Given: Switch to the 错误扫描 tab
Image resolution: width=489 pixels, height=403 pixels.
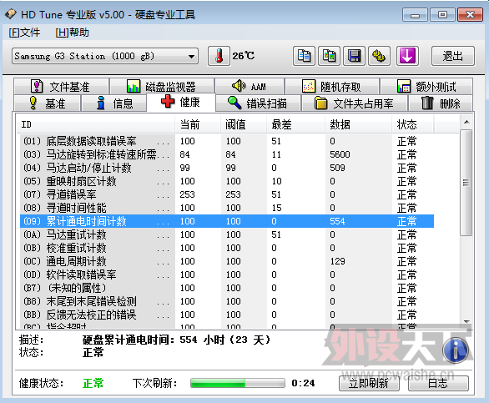Looking at the screenshot, I should pos(258,103).
